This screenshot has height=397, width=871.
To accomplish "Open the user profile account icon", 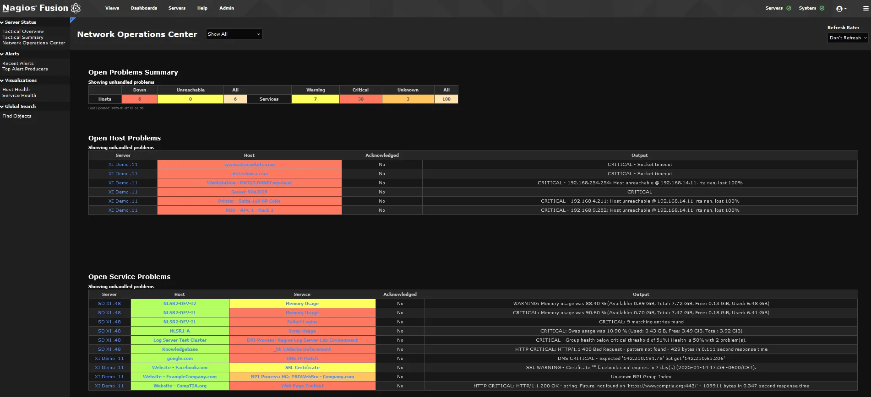I will click(x=840, y=9).
